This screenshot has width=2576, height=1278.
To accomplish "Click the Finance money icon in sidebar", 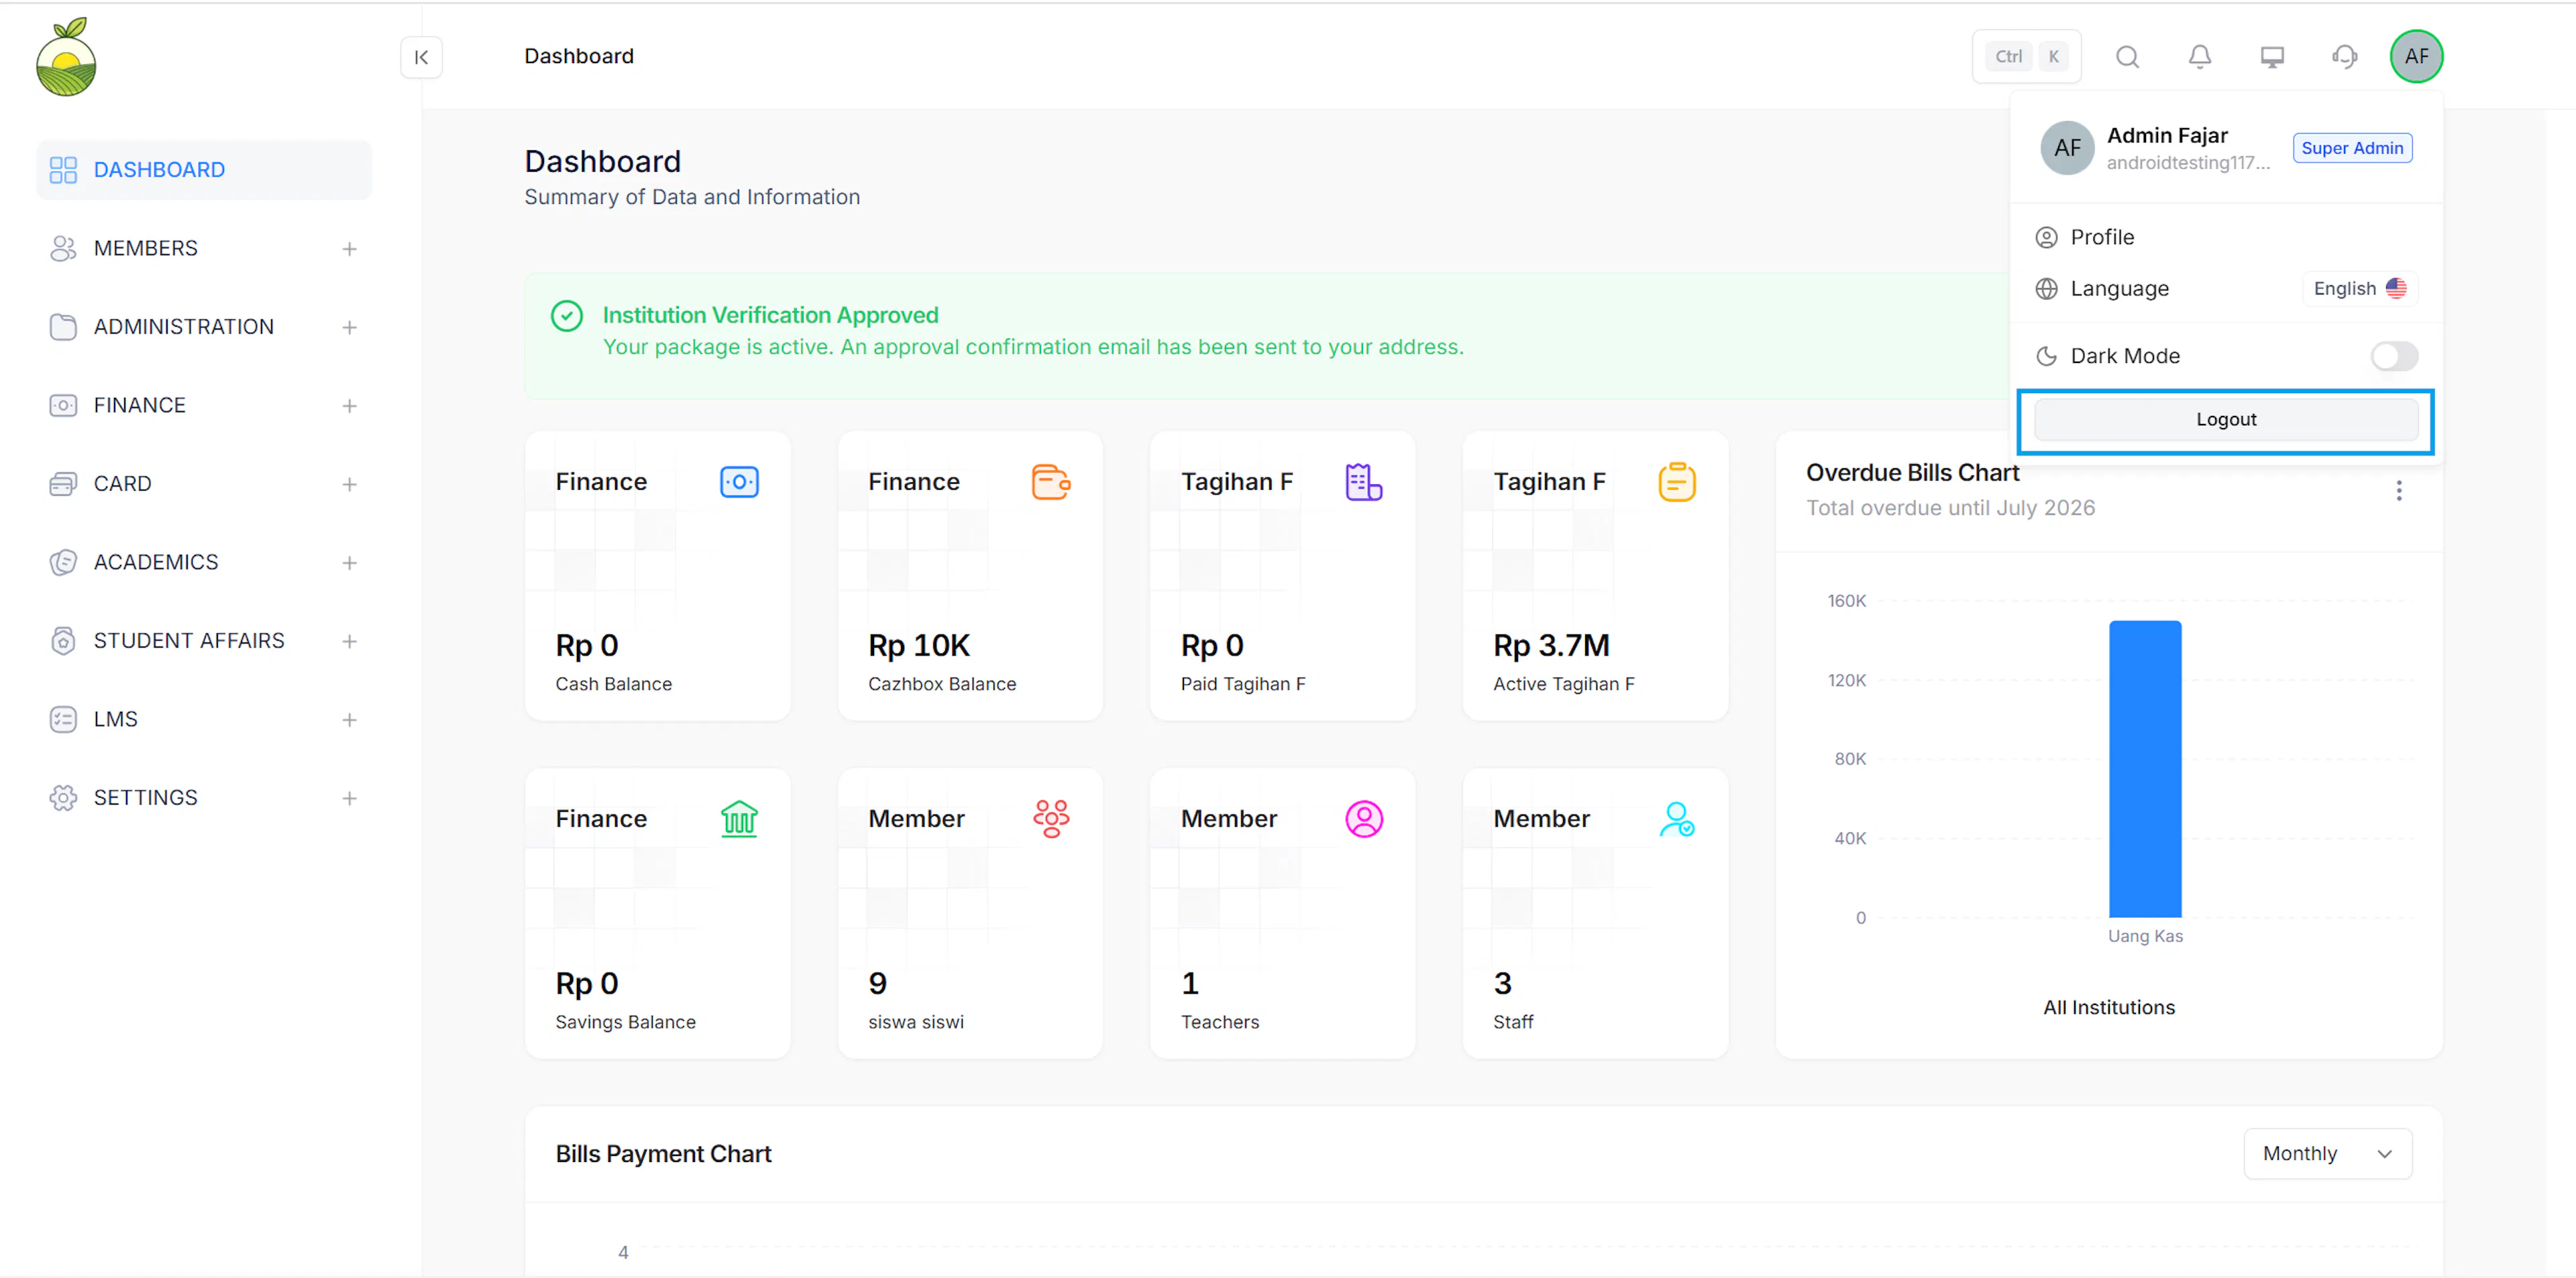I will point(63,405).
